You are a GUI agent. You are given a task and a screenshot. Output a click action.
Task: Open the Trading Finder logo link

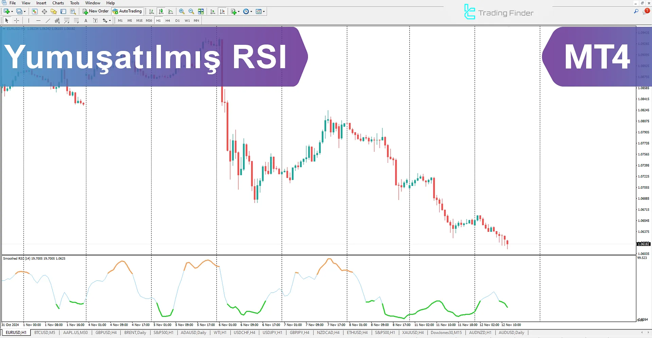click(x=499, y=13)
